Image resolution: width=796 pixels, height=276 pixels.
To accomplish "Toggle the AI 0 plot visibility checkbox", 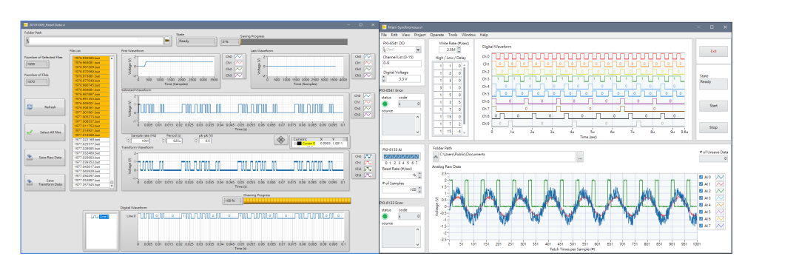I will pyautogui.click(x=701, y=177).
